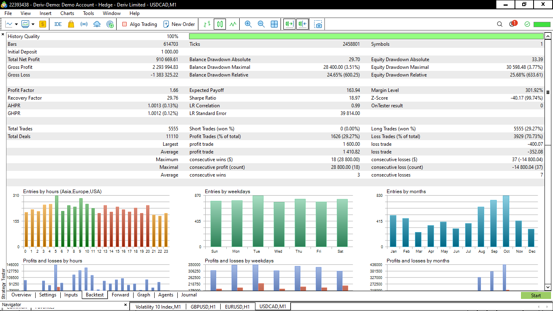This screenshot has height=311, width=553.
Task: Switch to the Overview tab
Action: point(21,295)
